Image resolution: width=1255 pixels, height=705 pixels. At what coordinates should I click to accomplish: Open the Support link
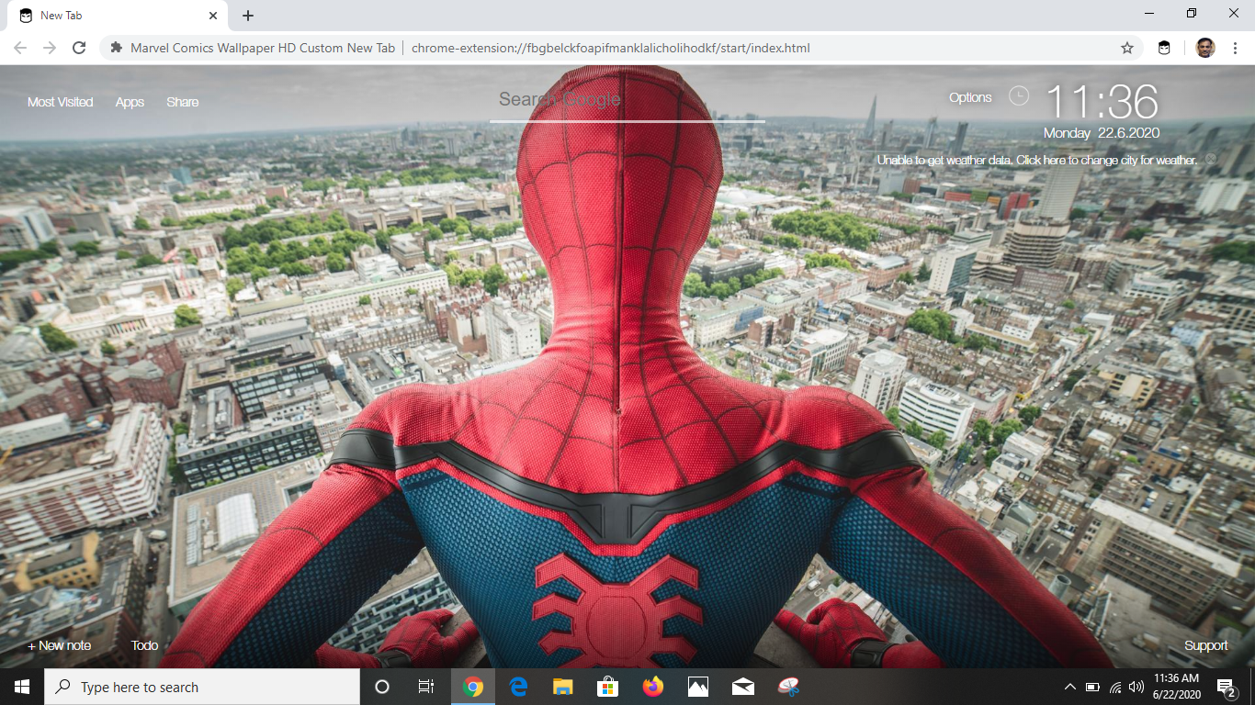[1205, 645]
